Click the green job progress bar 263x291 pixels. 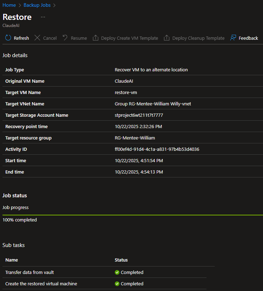[x=132, y=215]
